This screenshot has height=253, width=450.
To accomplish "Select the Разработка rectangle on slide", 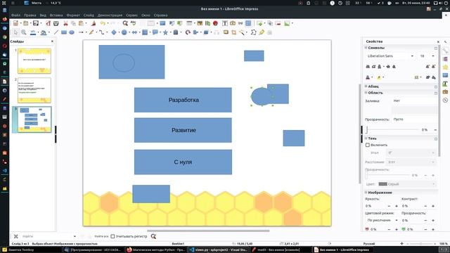I will tap(183, 100).
